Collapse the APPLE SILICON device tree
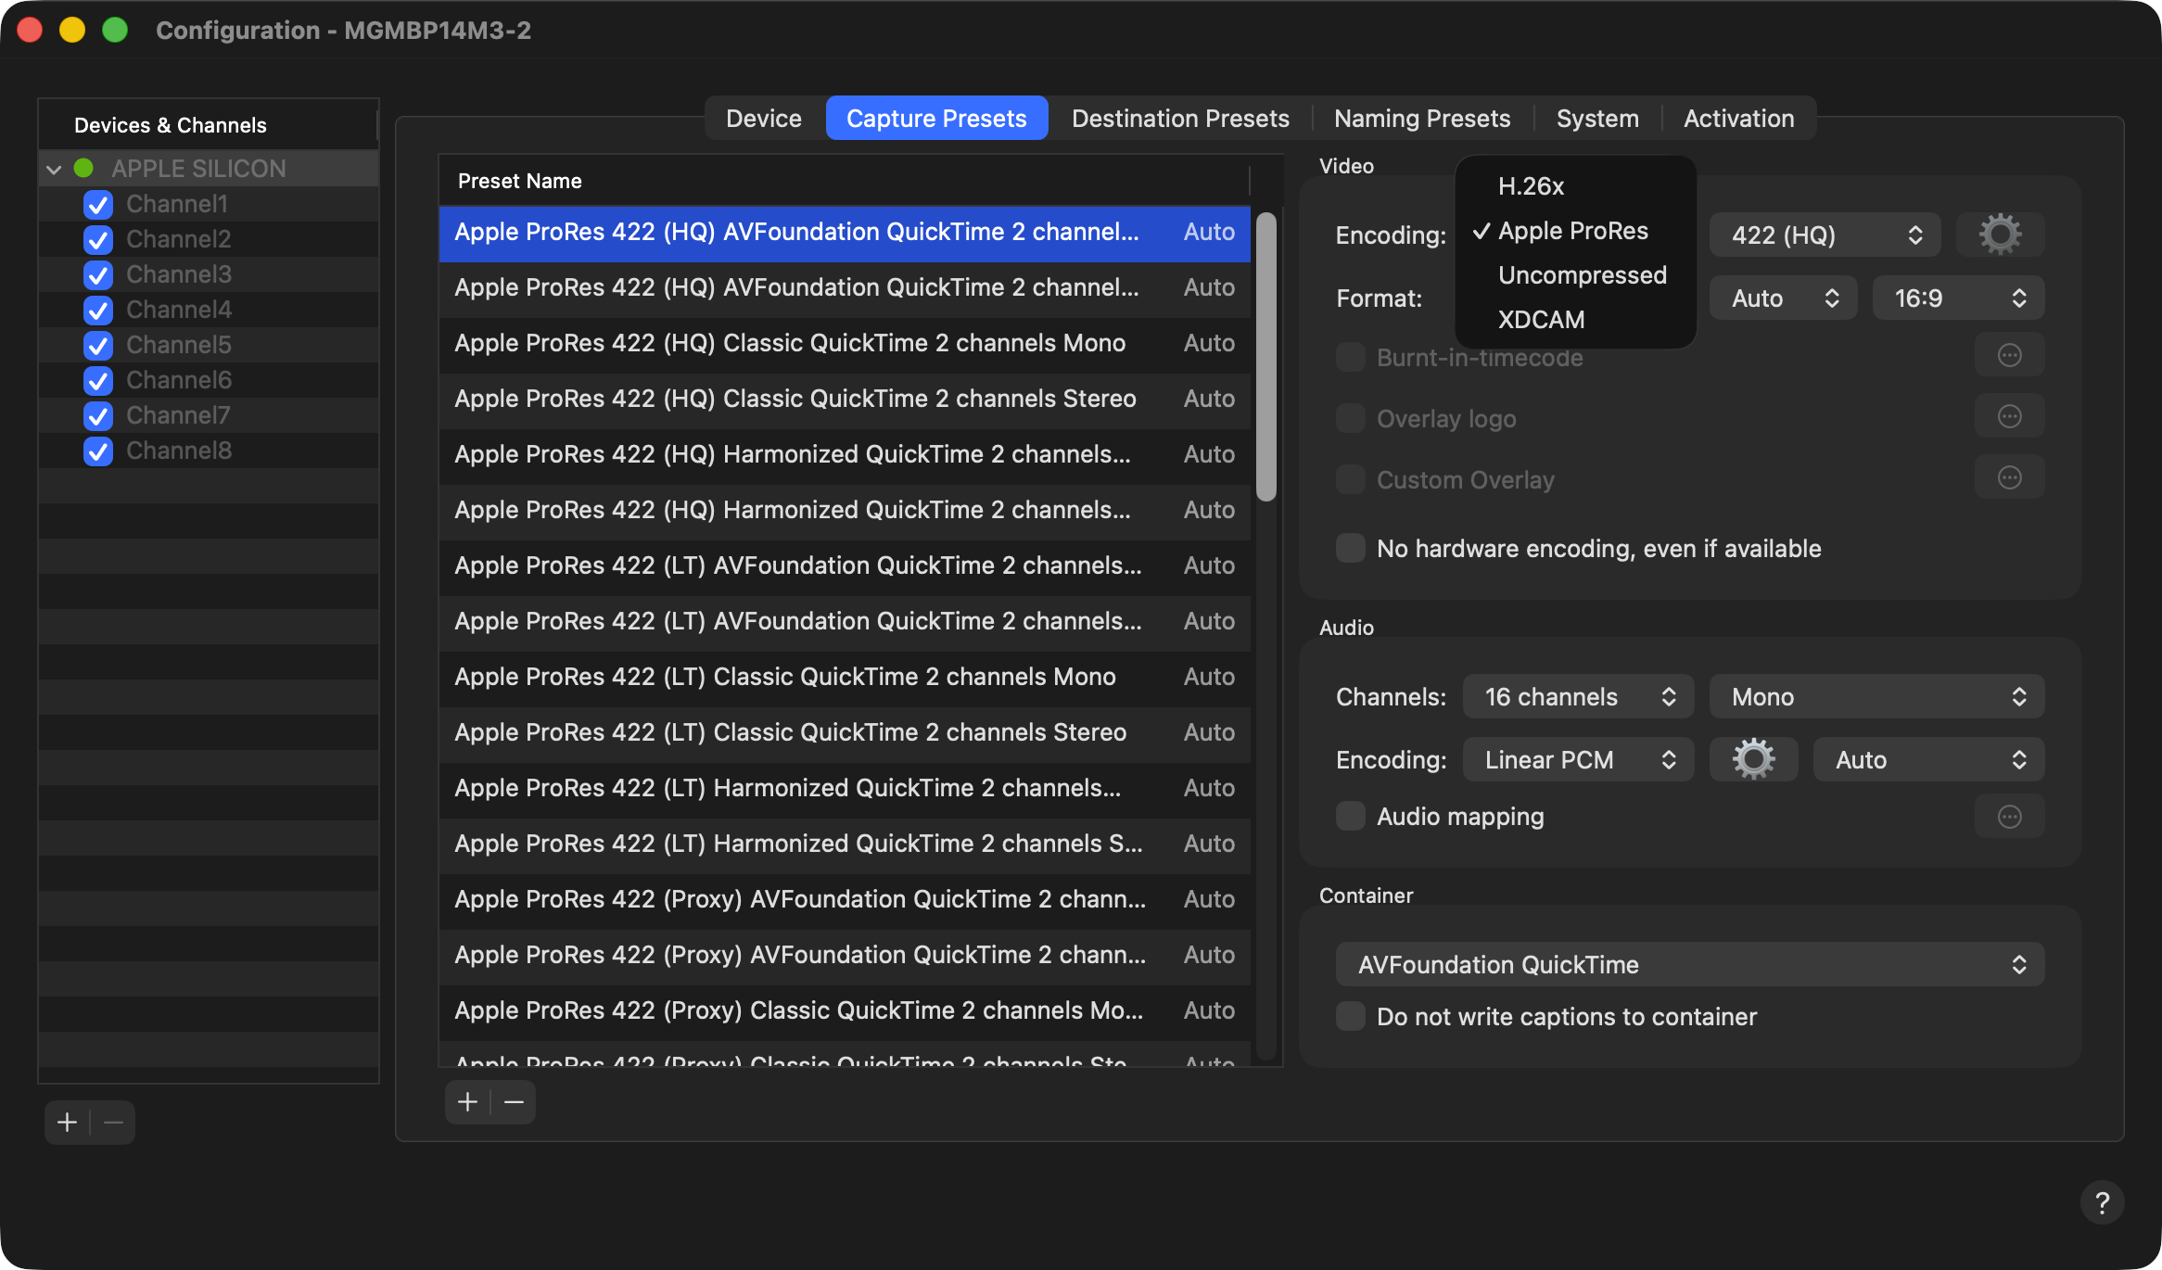 [54, 170]
